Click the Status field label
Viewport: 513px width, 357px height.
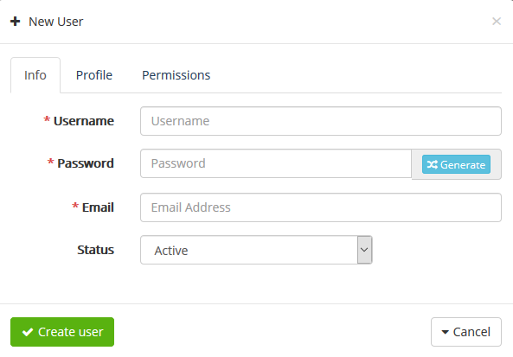pos(95,250)
